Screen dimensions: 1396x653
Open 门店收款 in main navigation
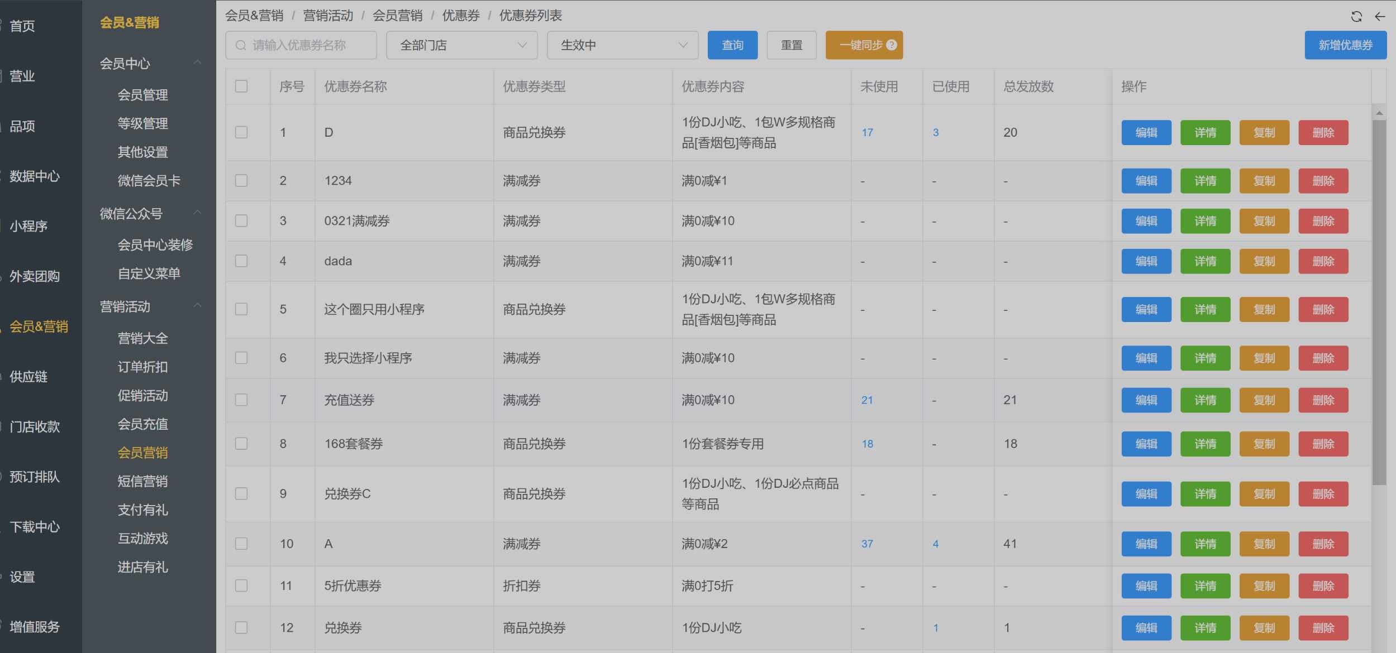coord(35,427)
